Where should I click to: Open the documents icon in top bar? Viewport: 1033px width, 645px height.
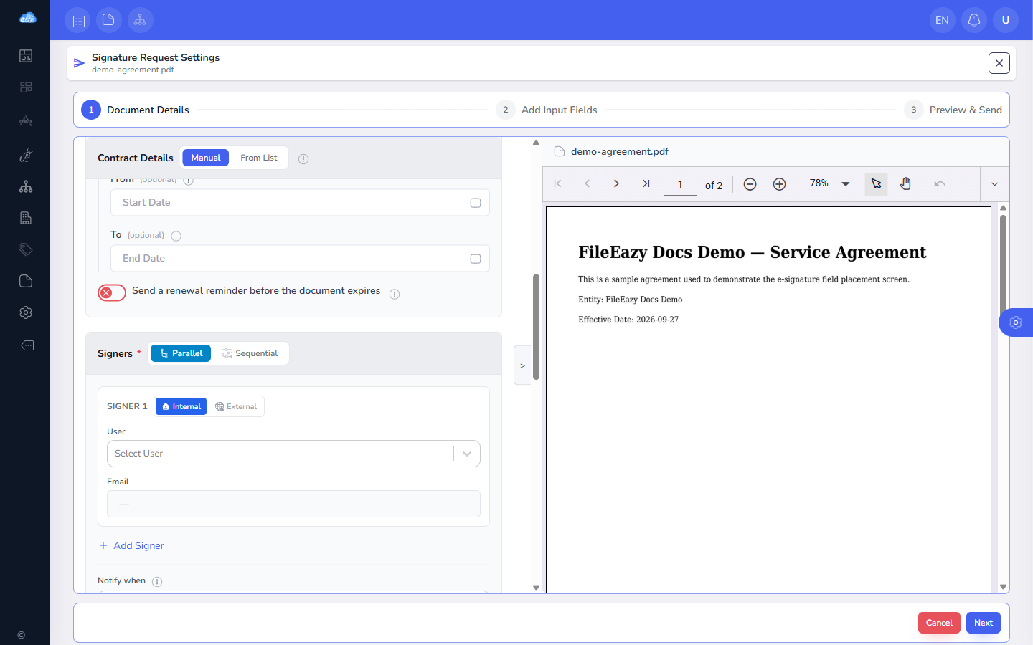tap(108, 20)
